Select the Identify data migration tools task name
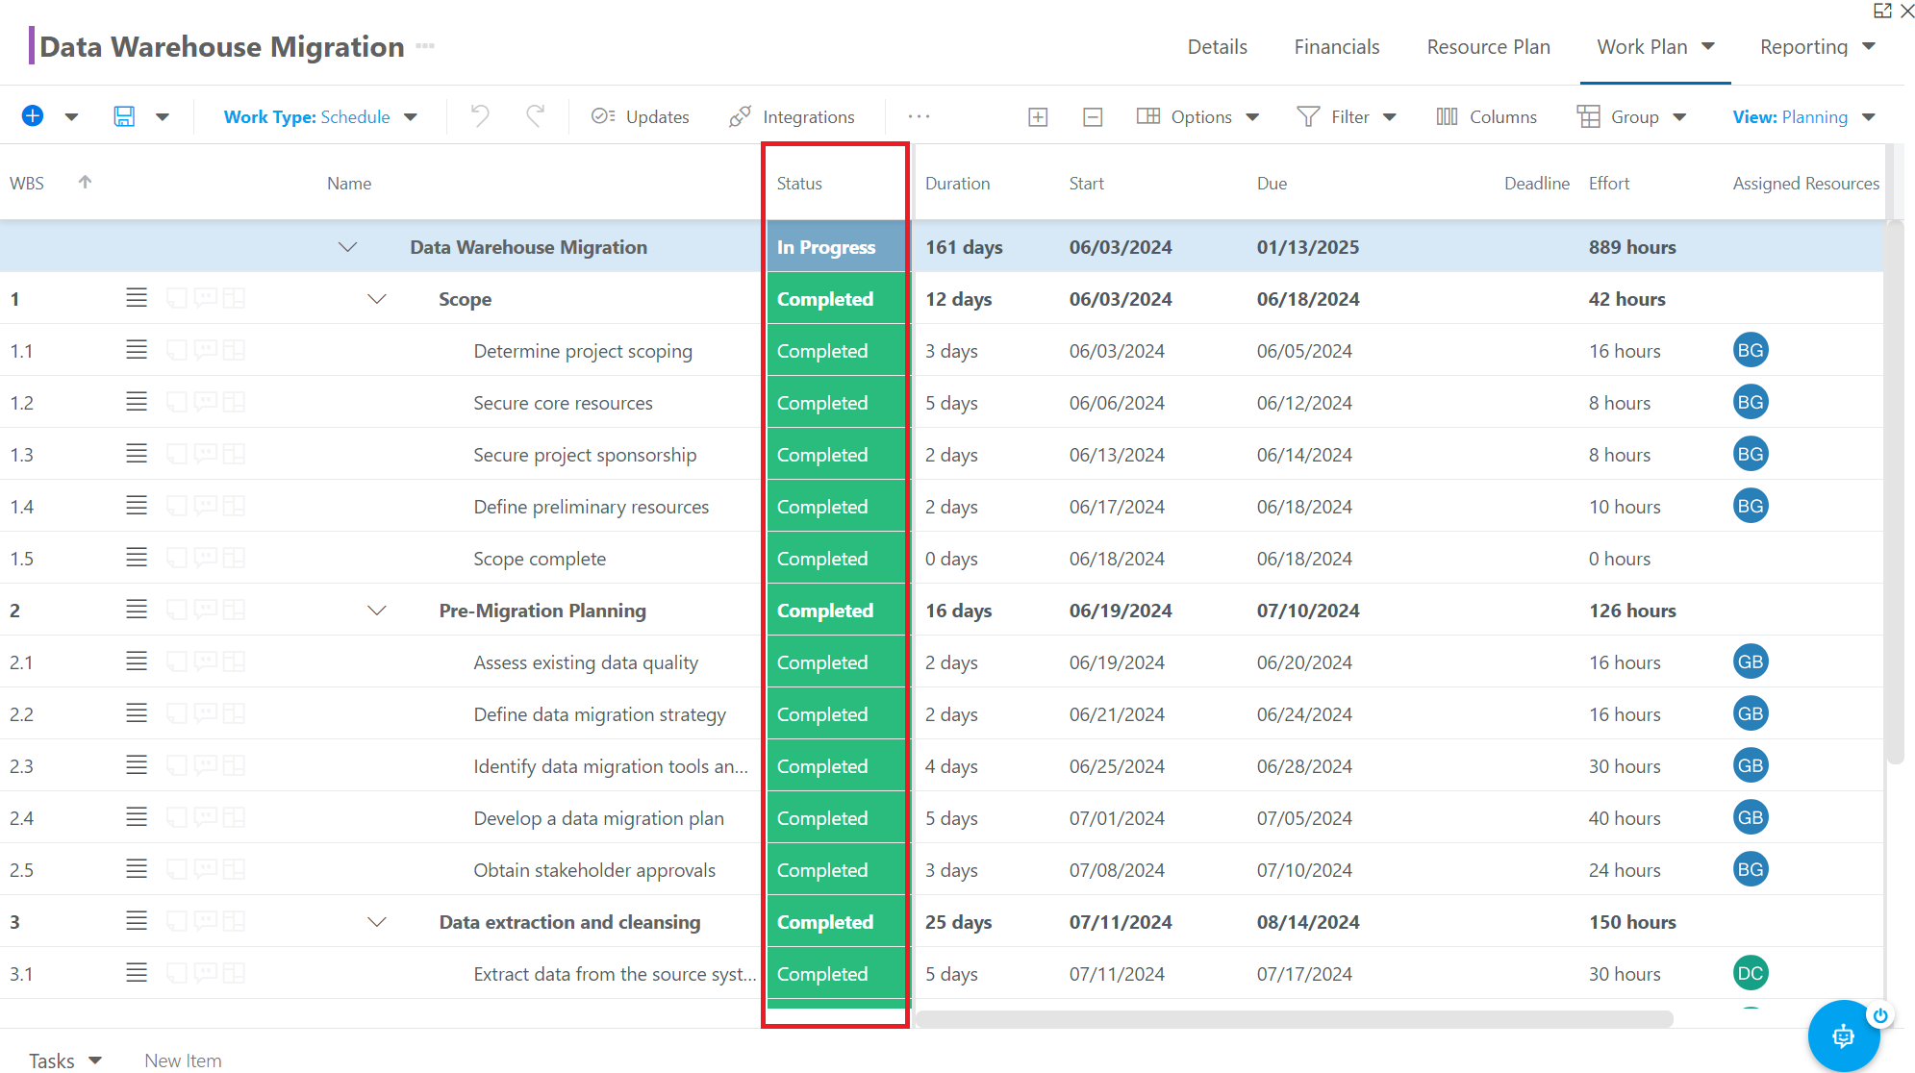The width and height of the screenshot is (1915, 1073). tap(611, 766)
